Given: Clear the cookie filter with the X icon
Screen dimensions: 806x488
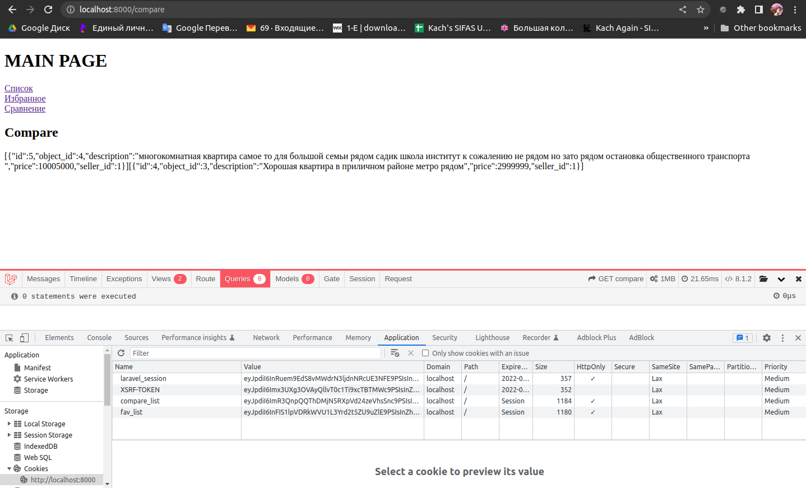Looking at the screenshot, I should tap(411, 353).
